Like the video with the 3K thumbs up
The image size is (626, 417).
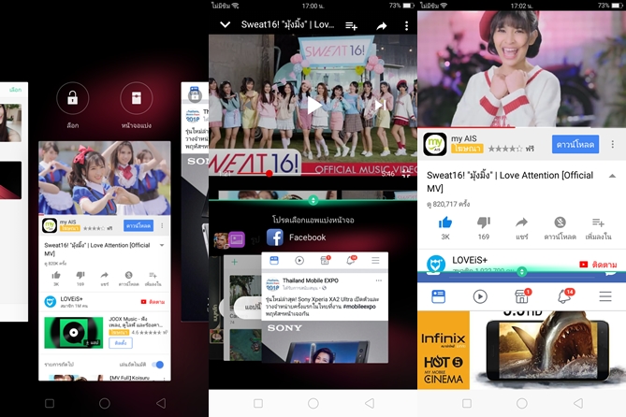(445, 223)
